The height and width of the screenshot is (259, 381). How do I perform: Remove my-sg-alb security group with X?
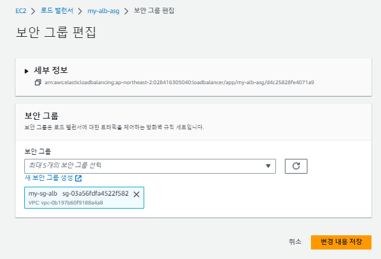click(x=136, y=194)
